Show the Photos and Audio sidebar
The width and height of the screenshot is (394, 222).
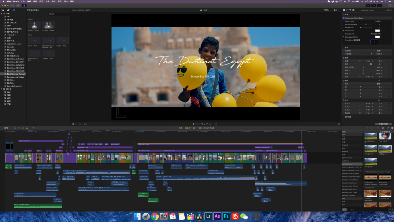click(x=8, y=10)
